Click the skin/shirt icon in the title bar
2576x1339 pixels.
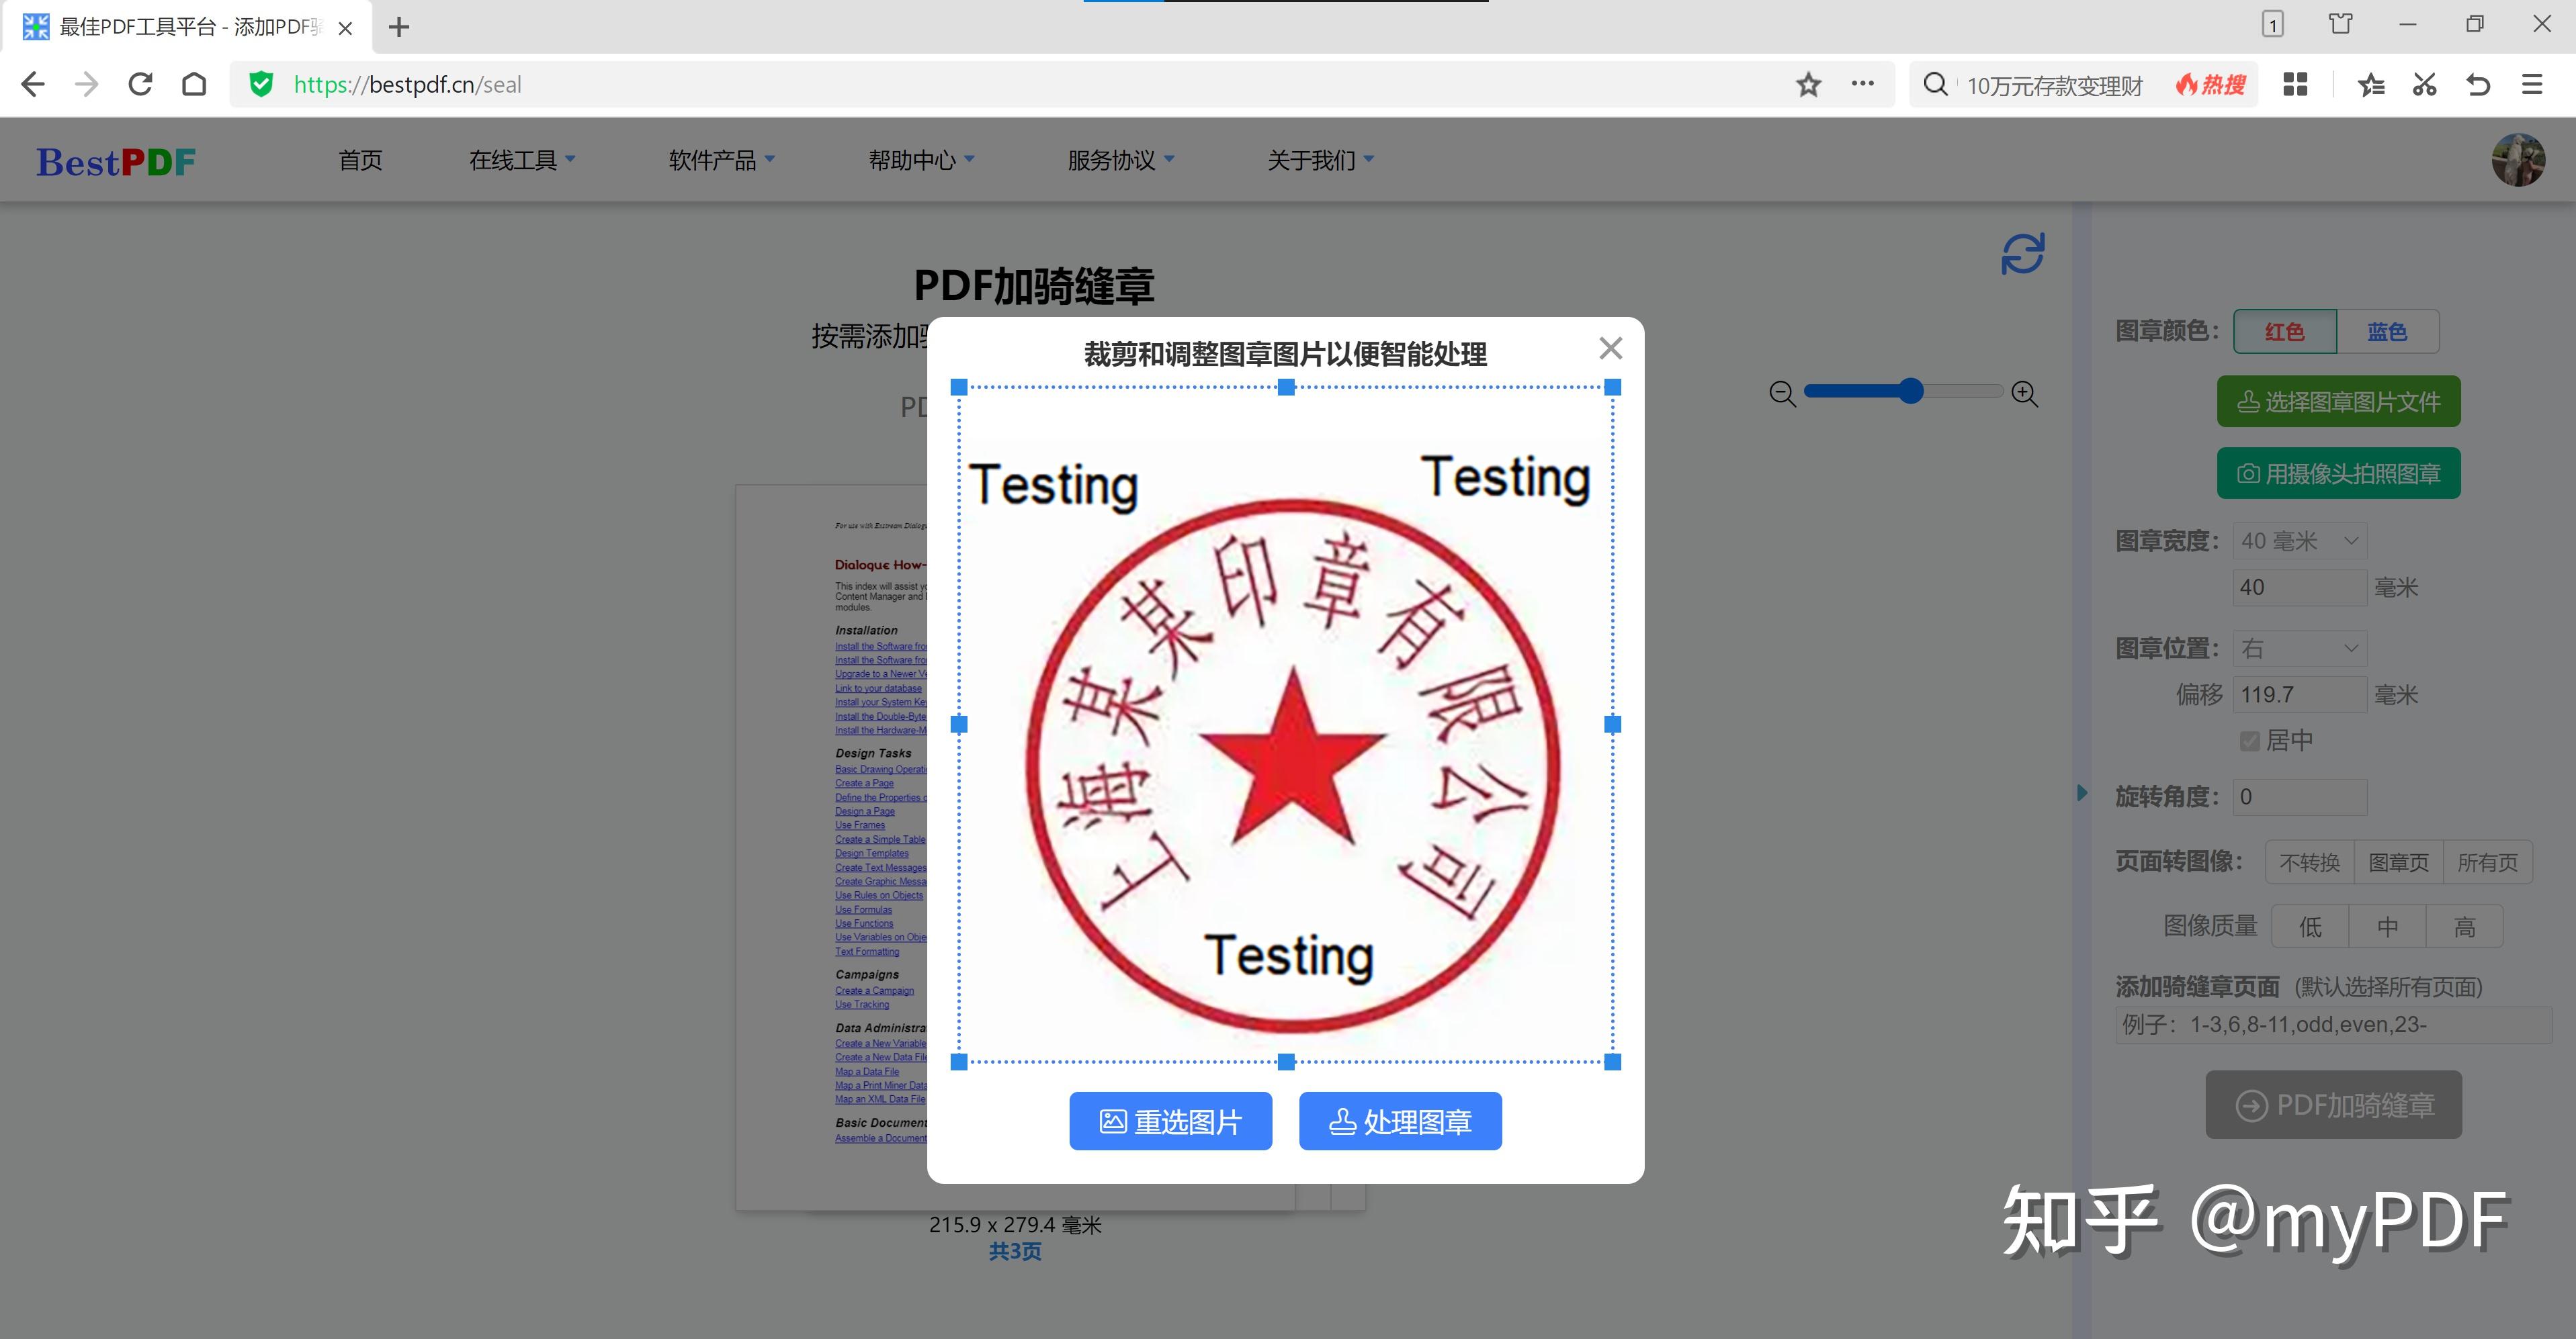2340,24
